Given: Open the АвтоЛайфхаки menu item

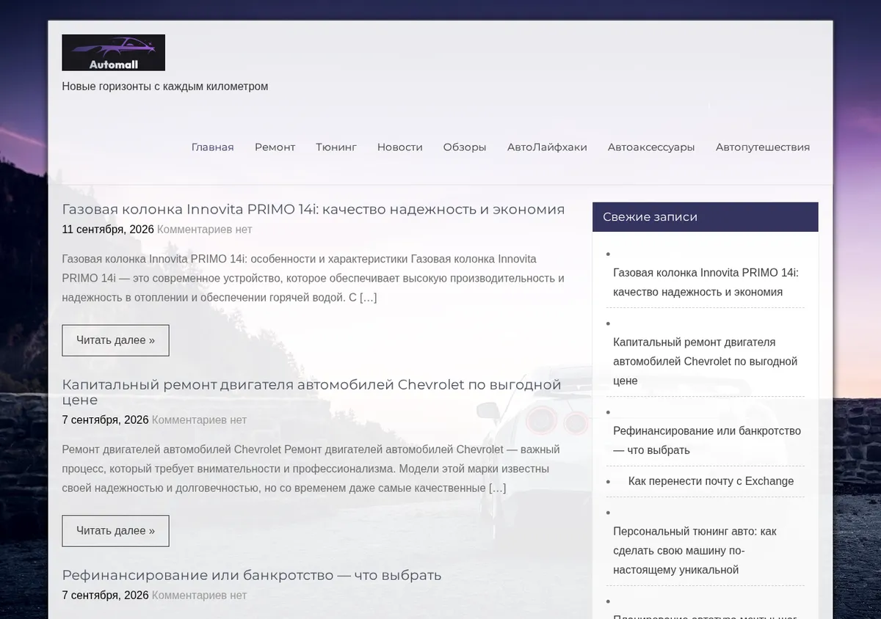Looking at the screenshot, I should (547, 147).
